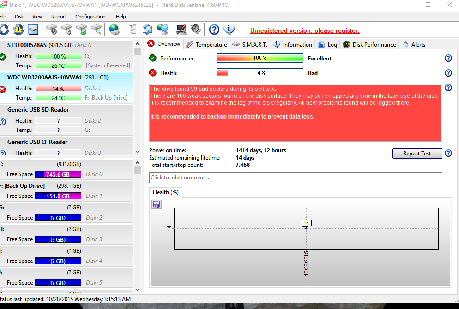The height and width of the screenshot is (309, 459).
Task: Open the Report menu
Action: (59, 17)
